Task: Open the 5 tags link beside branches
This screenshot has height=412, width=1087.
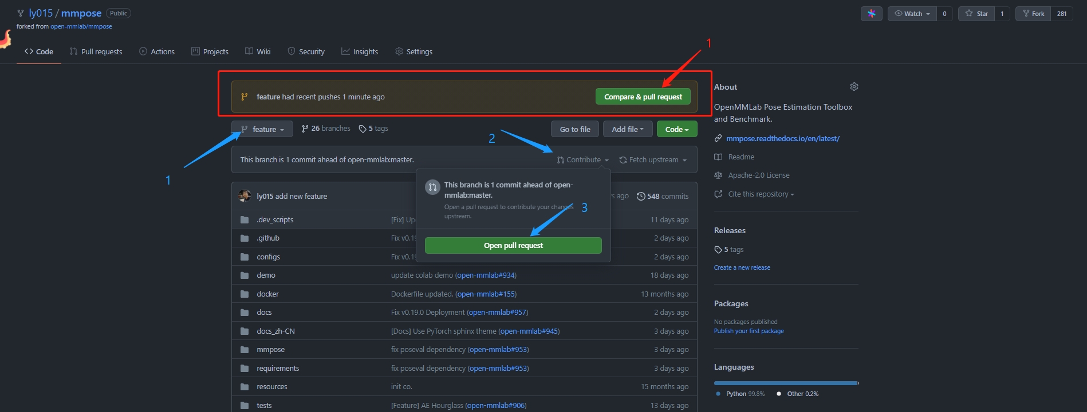Action: (x=373, y=129)
